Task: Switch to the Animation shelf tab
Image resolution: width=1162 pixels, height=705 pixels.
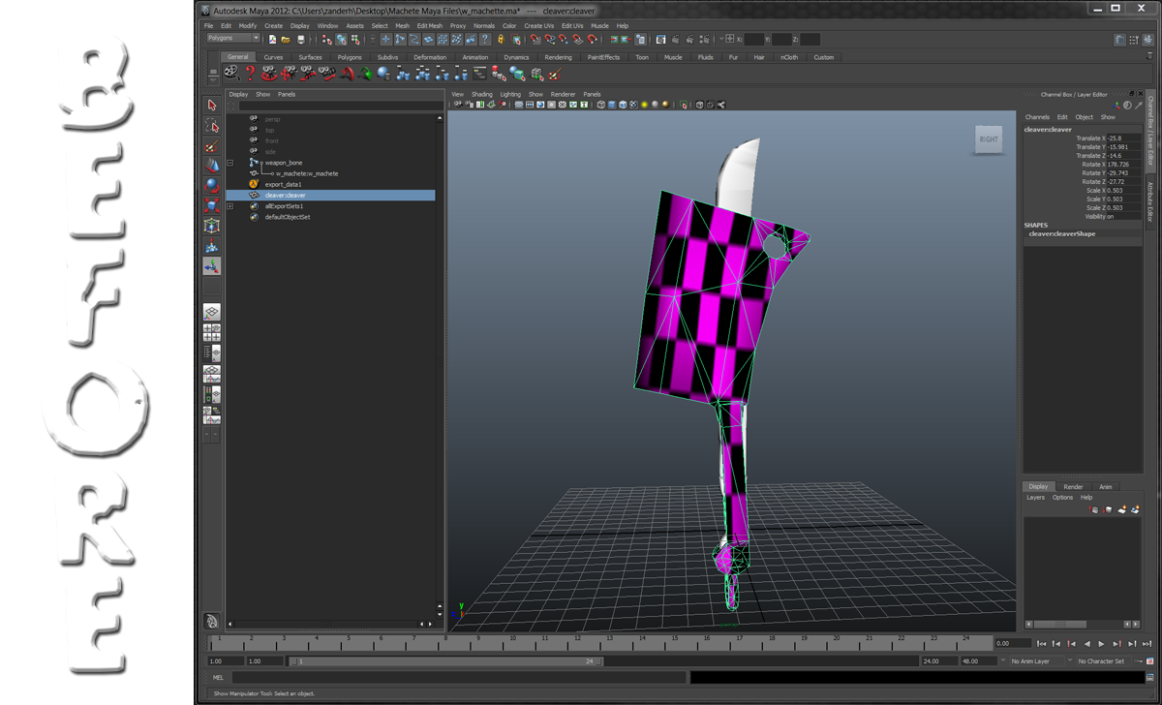Action: pyautogui.click(x=474, y=57)
